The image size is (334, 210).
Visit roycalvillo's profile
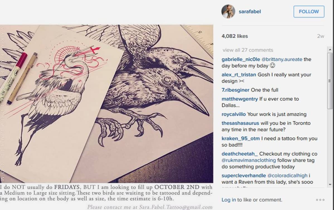(x=234, y=114)
